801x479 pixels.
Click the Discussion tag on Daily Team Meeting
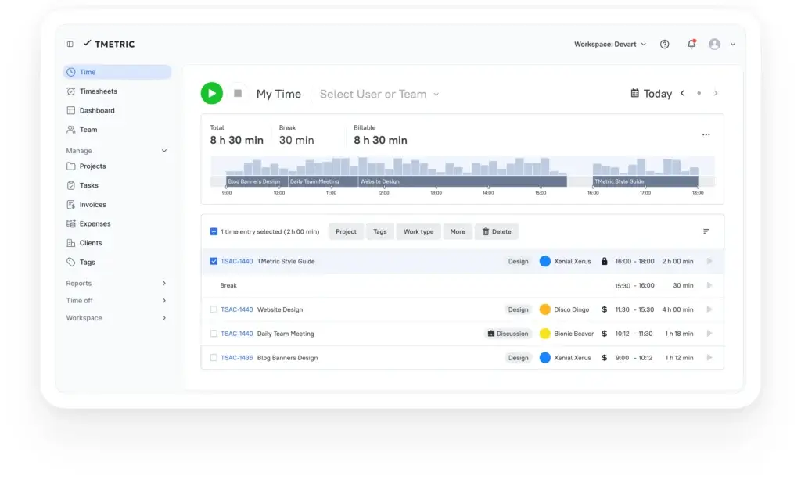coord(508,334)
